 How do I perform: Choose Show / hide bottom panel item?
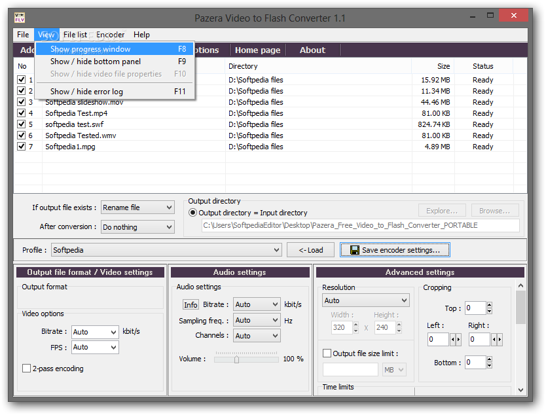pos(115,62)
